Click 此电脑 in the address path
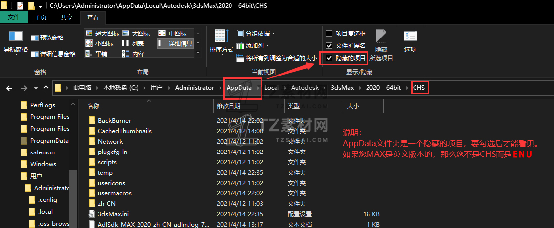This screenshot has width=554, height=228. [82, 88]
